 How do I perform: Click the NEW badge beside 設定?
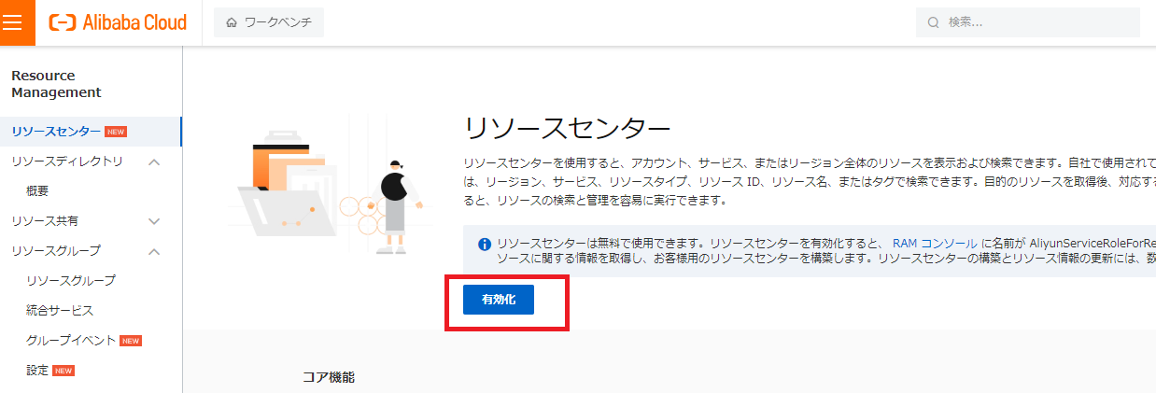click(63, 371)
